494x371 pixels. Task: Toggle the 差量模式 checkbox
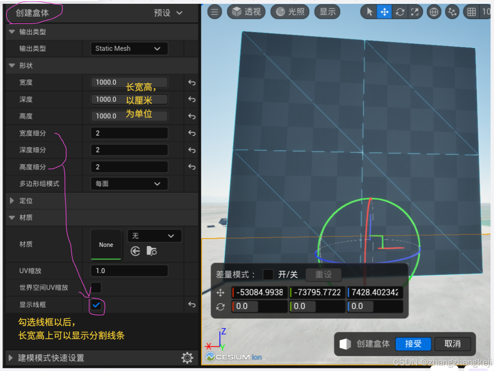click(x=268, y=274)
